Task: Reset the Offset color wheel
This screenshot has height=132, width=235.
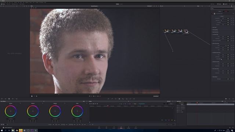Action: point(87,103)
